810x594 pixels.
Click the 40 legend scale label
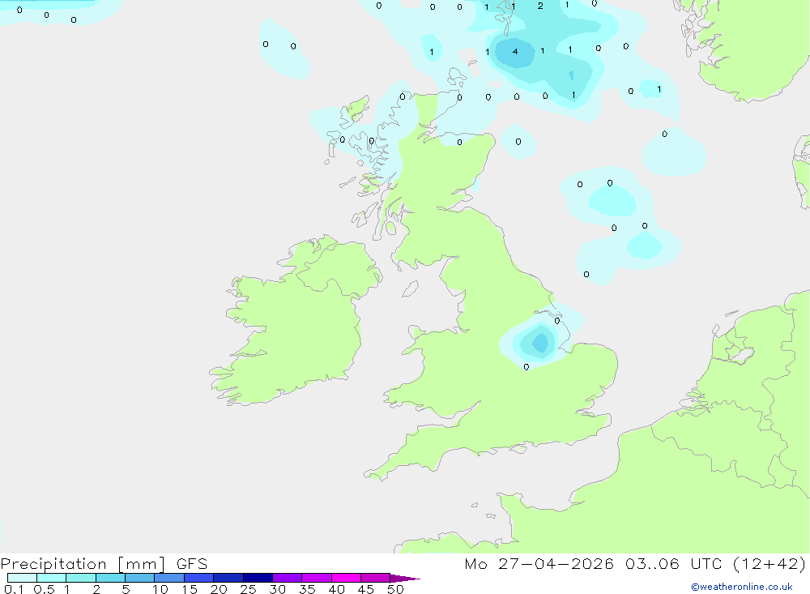click(x=337, y=589)
